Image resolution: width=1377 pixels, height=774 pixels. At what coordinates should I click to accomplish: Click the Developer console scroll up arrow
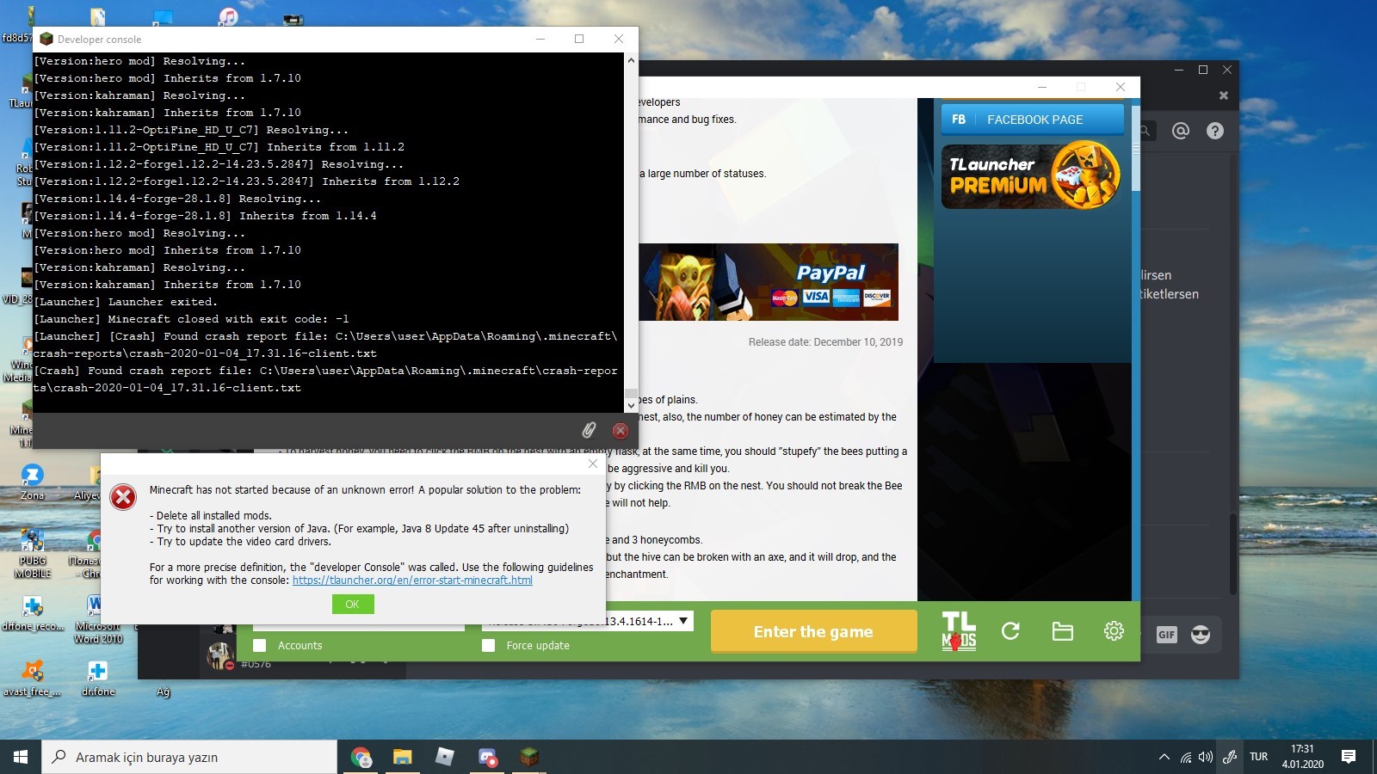(x=631, y=60)
